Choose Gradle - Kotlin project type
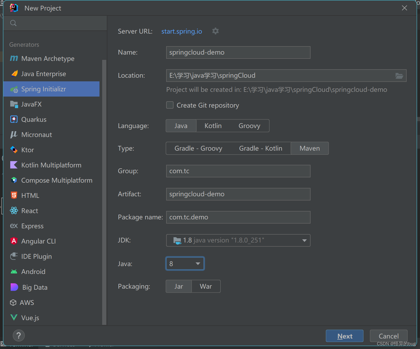Image resolution: width=420 pixels, height=349 pixels. click(x=261, y=148)
